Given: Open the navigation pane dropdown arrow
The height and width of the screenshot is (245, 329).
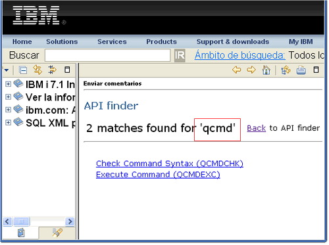Looking at the screenshot, I should tap(6, 70).
